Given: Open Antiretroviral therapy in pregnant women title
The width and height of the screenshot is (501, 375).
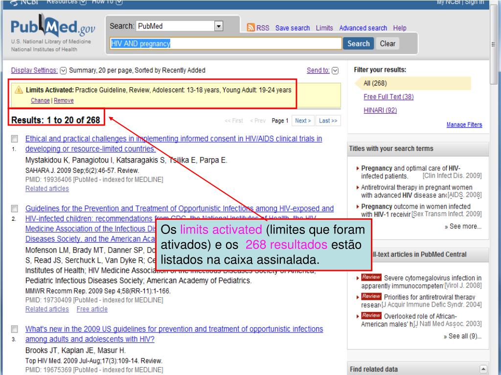Looking at the screenshot, I should tap(417, 191).
